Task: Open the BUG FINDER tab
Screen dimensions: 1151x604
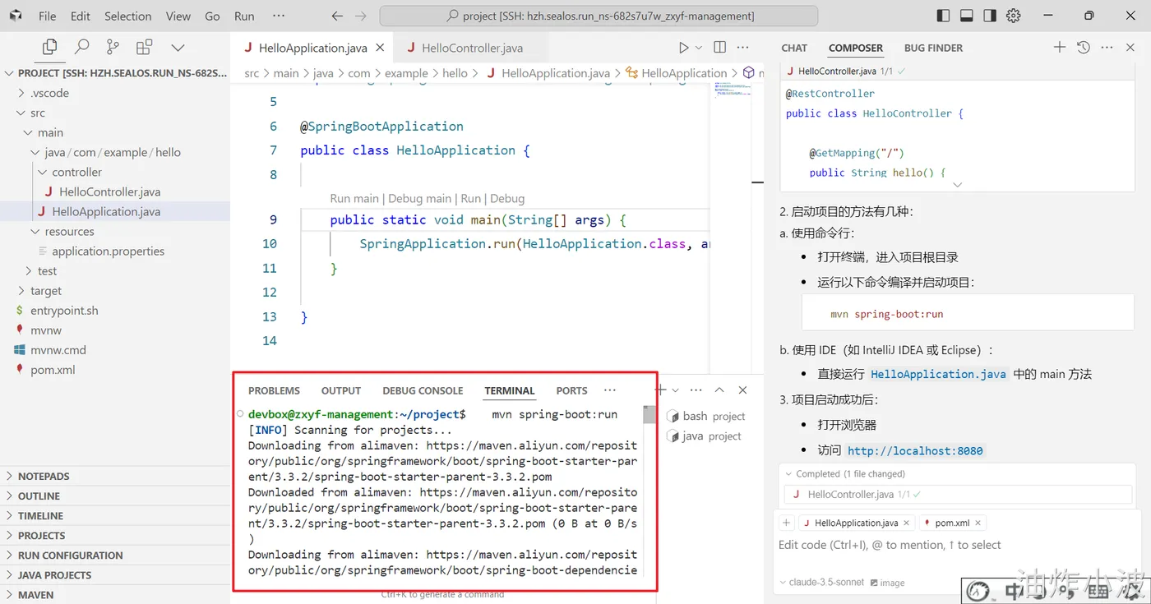Action: click(x=933, y=48)
